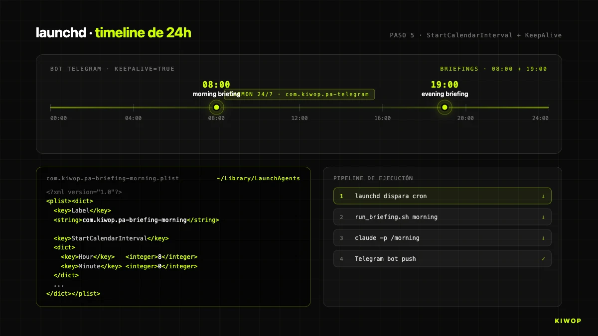
Task: Select the 12:00 tick label on the timeline
Action: coord(299,118)
